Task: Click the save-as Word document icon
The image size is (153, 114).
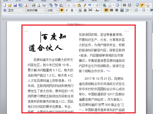Action: [x=20, y=5]
